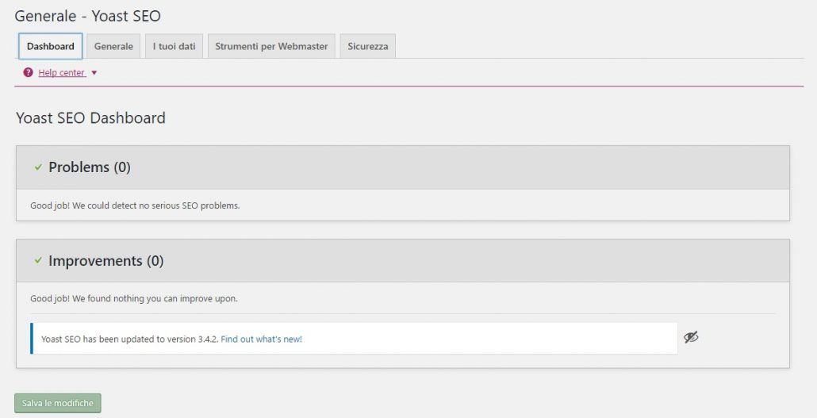The width and height of the screenshot is (817, 418).
Task: Click the Yoast SEO Dashboard heading
Action: 90,118
